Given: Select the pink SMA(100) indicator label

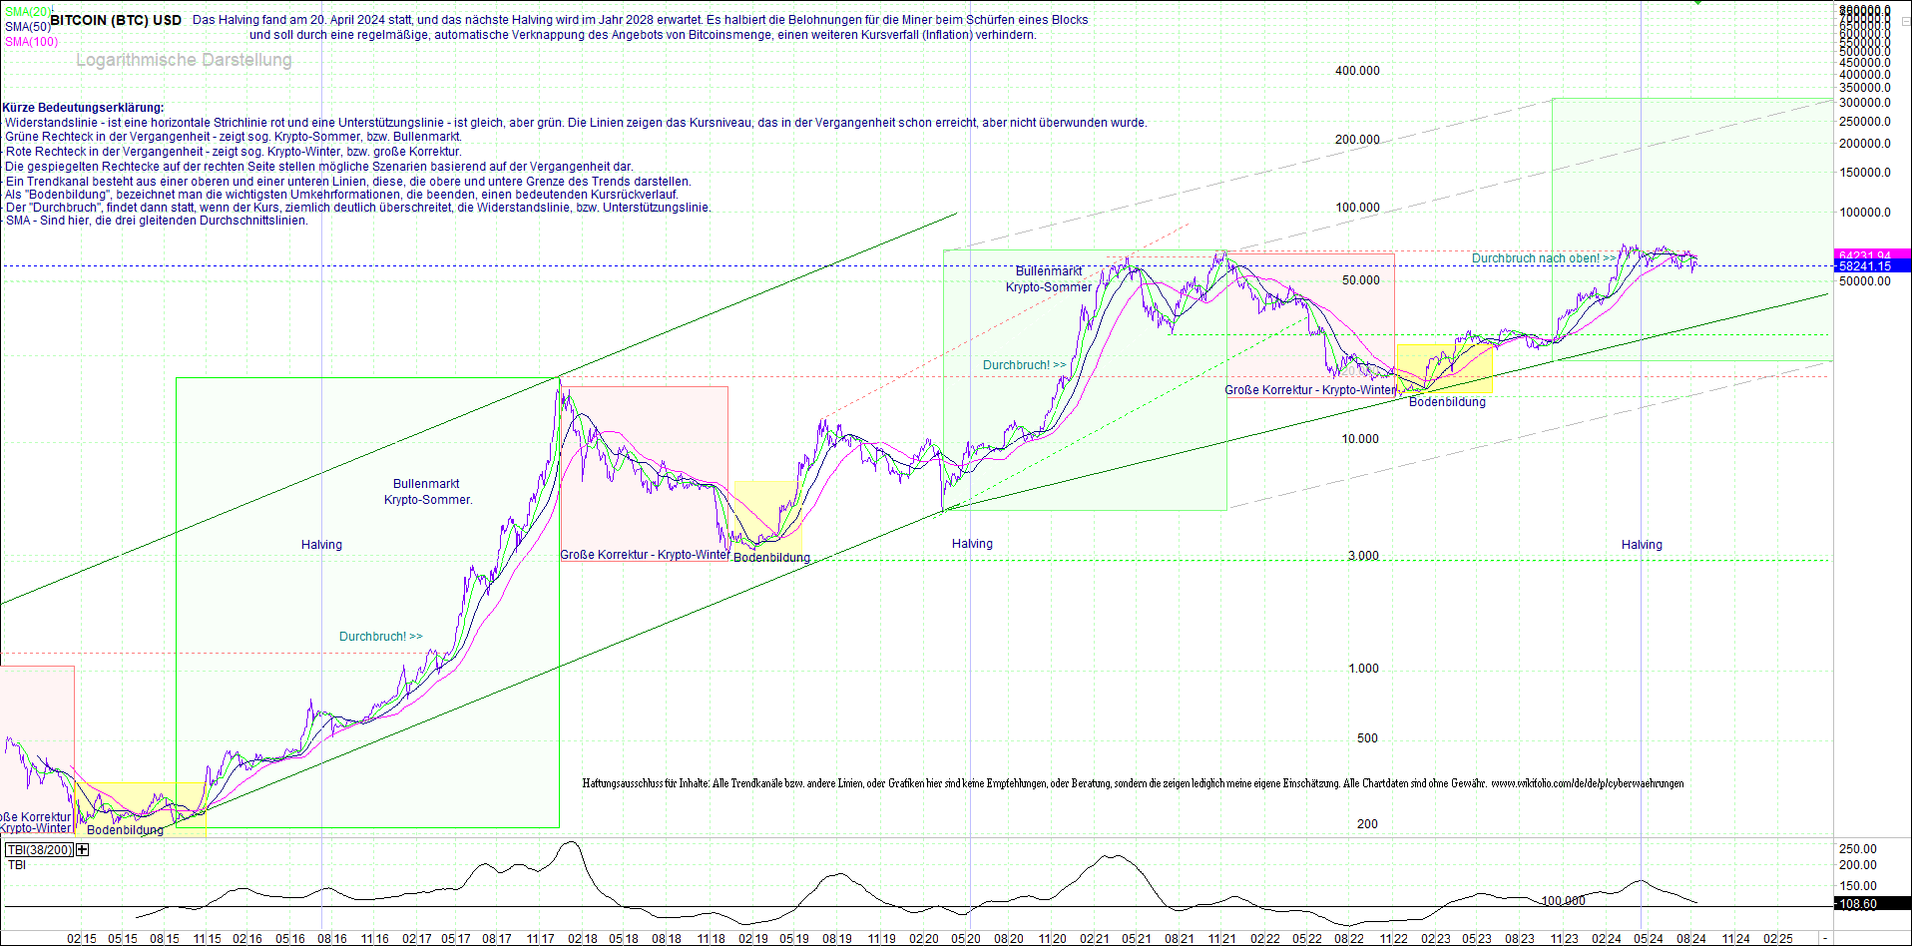Looking at the screenshot, I should point(30,42).
